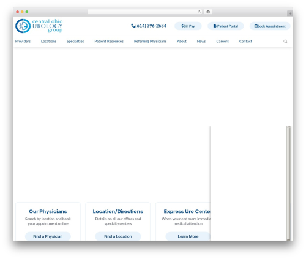Open the About menu item
Image resolution: width=306 pixels, height=259 pixels.
pos(182,41)
